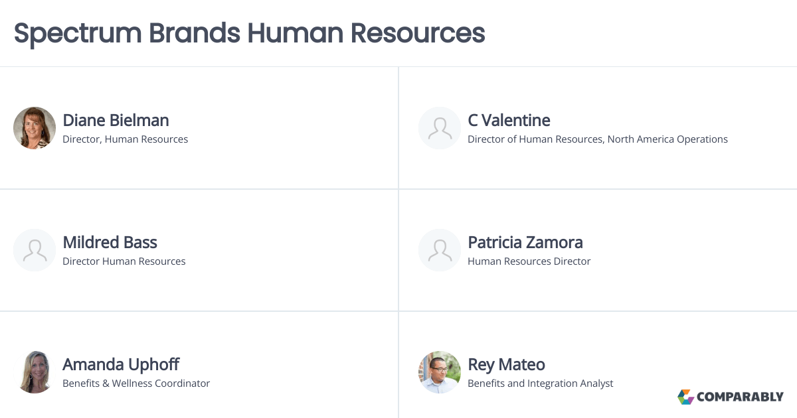Click the 'Human Resources Director' title text
Viewport: 797px width, 418px height.
[529, 261]
